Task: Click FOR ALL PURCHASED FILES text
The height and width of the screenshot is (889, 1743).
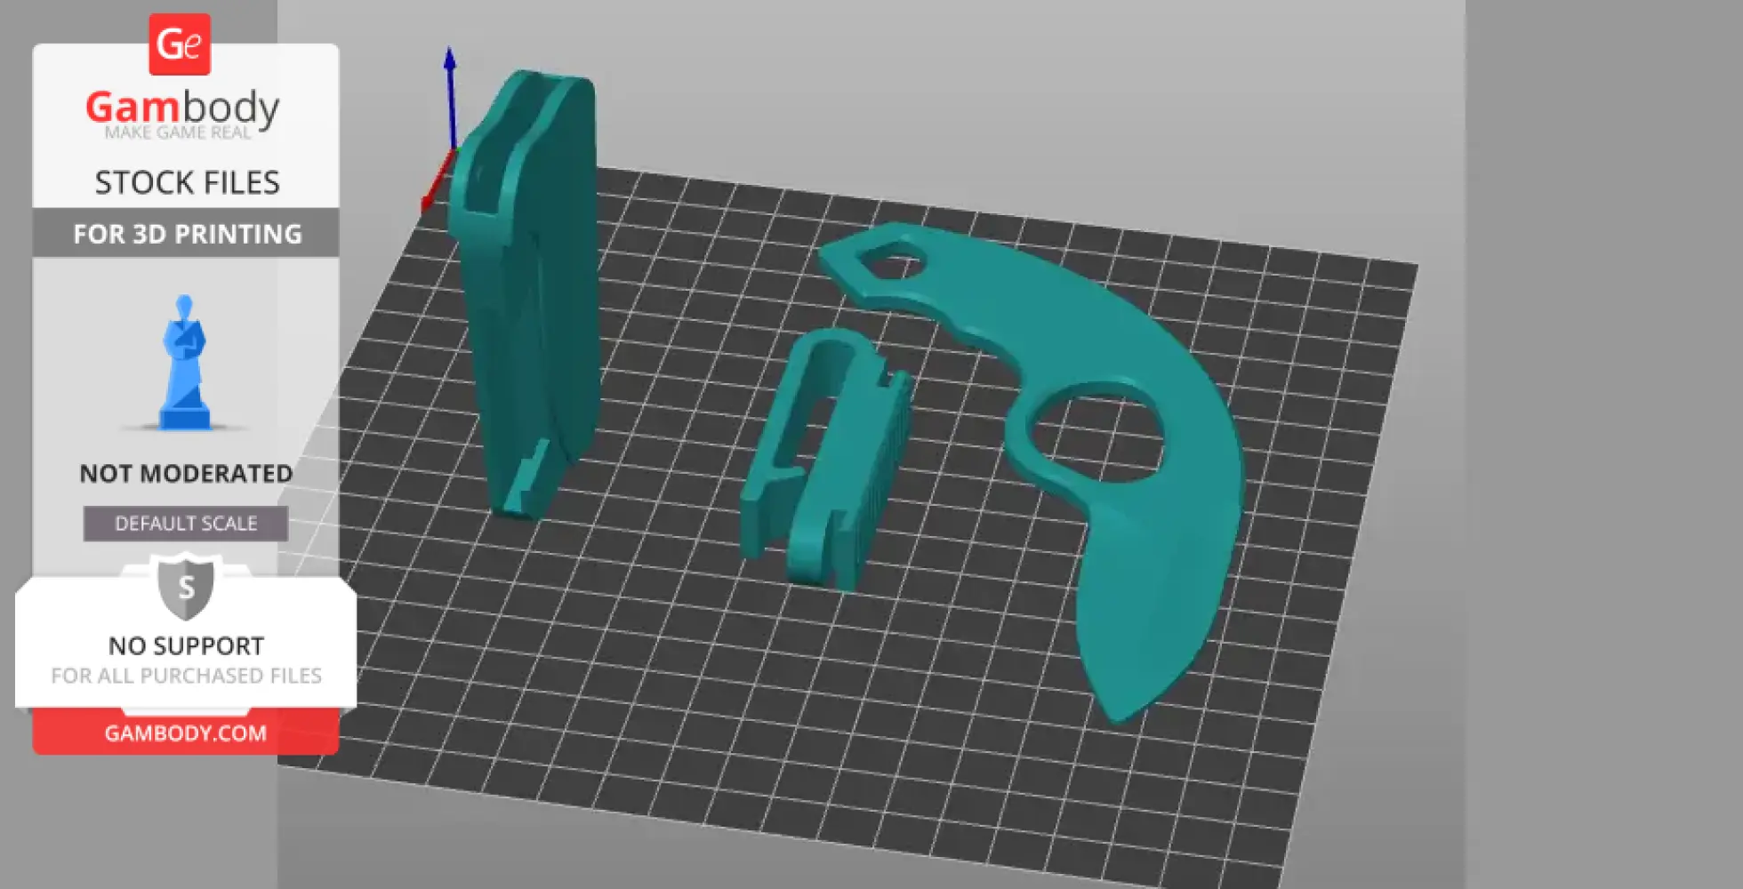Action: 186,676
